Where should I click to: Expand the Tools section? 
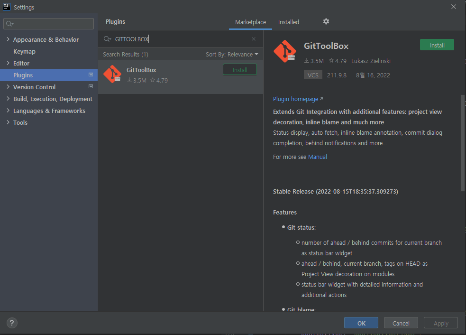tap(8, 122)
